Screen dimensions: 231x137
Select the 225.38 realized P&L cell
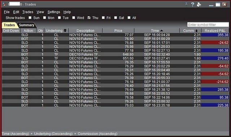click(x=215, y=105)
